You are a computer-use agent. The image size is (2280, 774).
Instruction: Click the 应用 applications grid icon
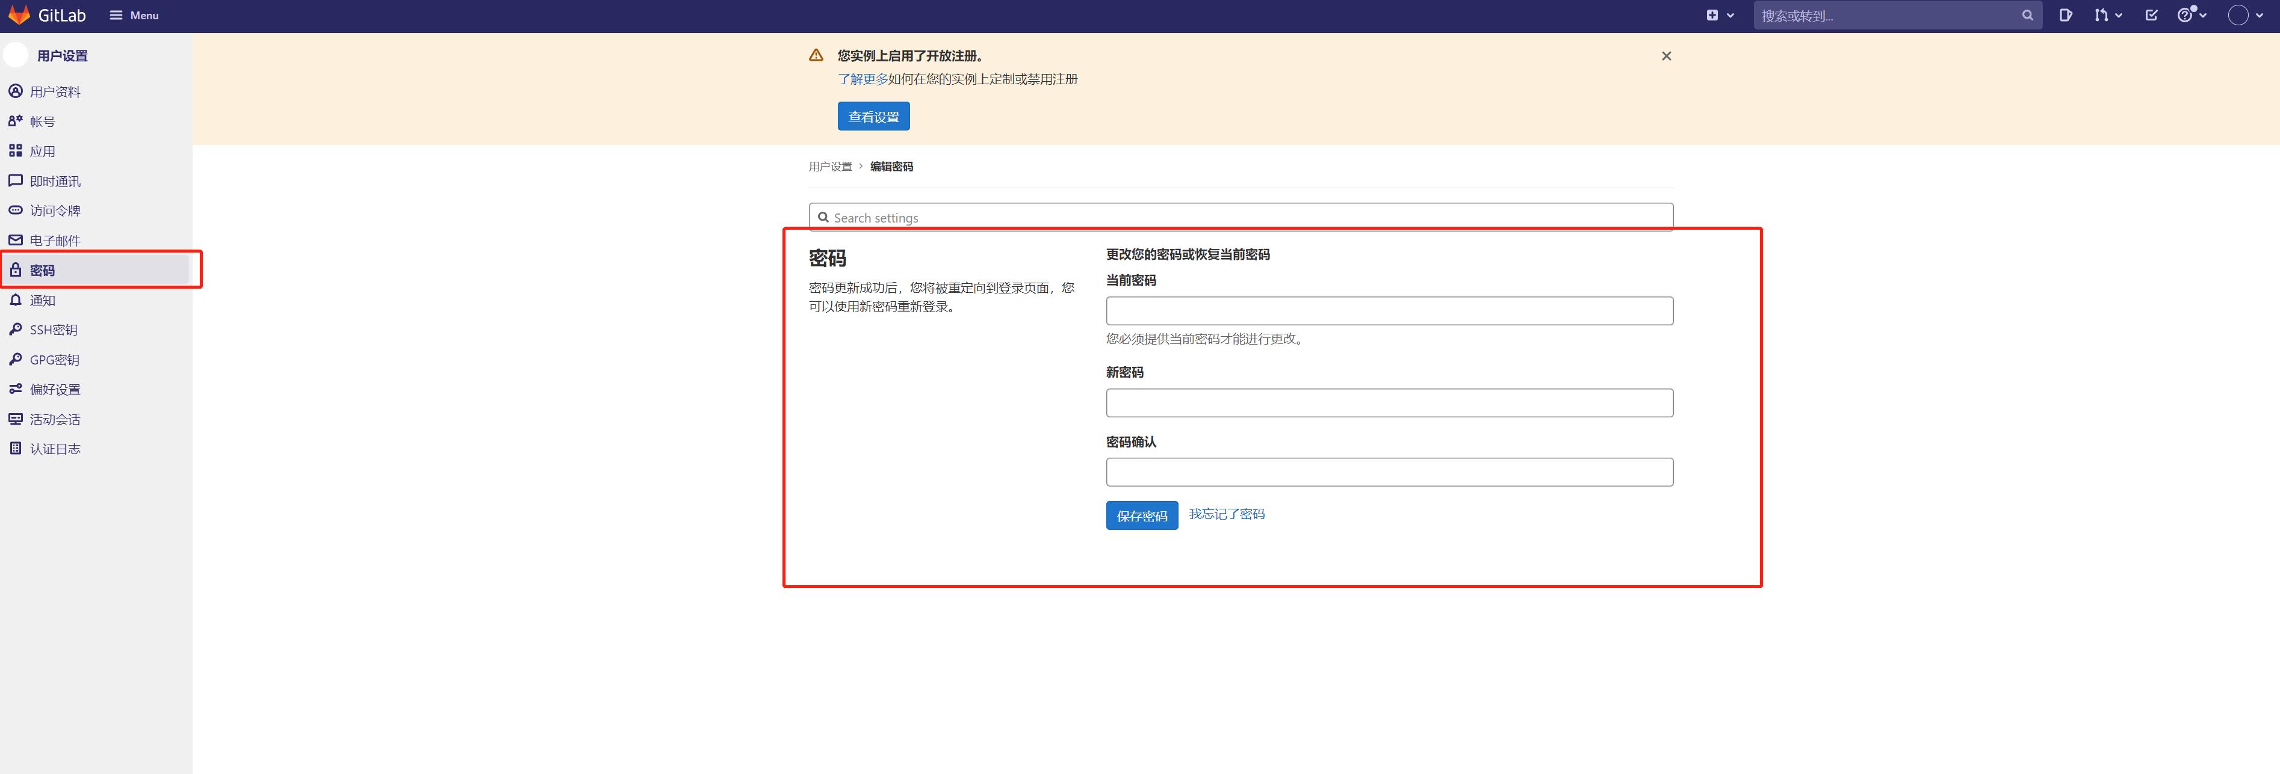15,150
